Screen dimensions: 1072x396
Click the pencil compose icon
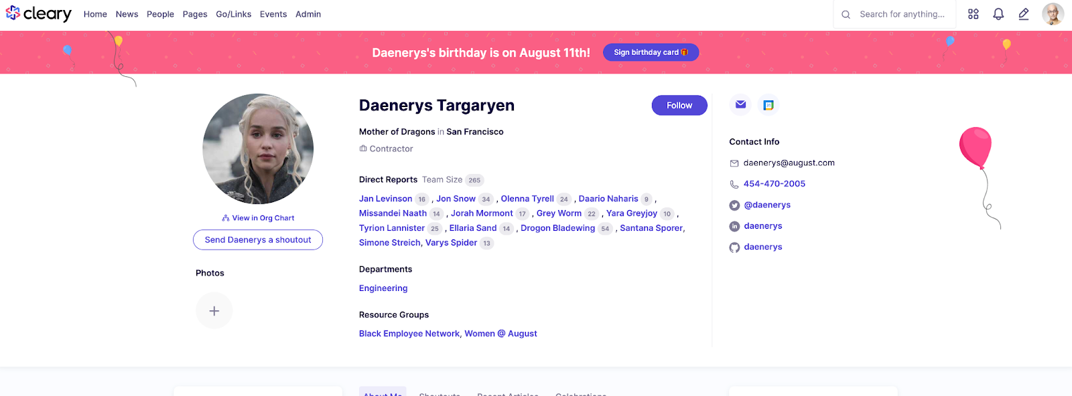pyautogui.click(x=1024, y=14)
